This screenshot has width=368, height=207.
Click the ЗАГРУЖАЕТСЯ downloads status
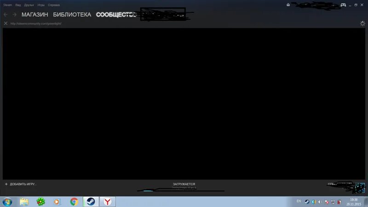point(184,184)
